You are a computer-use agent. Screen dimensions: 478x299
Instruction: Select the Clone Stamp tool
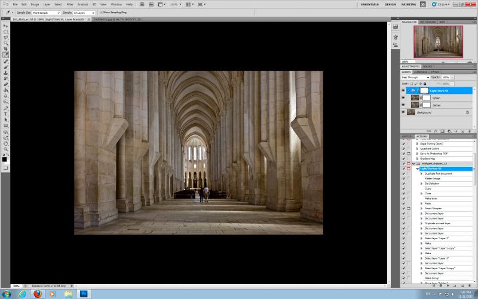point(5,73)
